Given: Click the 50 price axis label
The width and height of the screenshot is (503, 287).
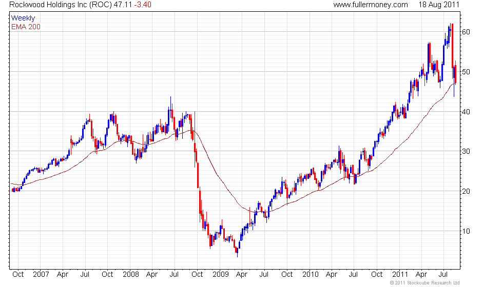Looking at the screenshot, I should pyautogui.click(x=466, y=72).
